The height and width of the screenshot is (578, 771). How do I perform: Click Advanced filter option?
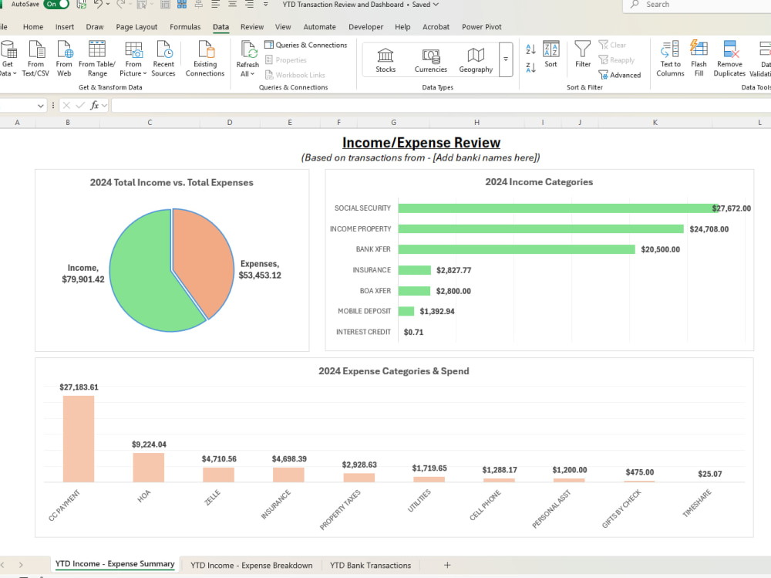click(x=620, y=75)
